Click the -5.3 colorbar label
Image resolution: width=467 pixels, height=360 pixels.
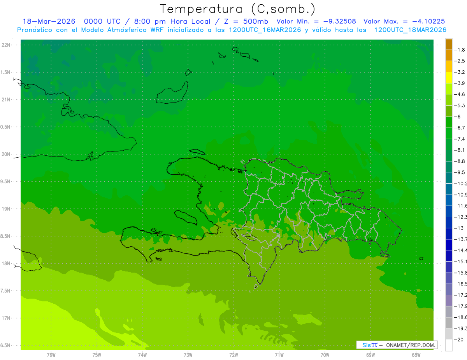[x=460, y=105]
